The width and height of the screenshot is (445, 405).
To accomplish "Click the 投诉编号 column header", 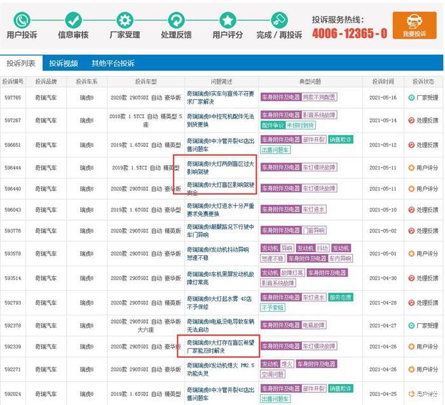I will pos(13,82).
